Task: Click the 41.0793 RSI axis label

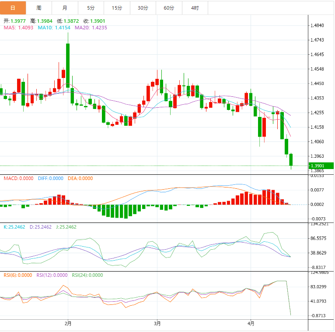Action: pyautogui.click(x=318, y=301)
